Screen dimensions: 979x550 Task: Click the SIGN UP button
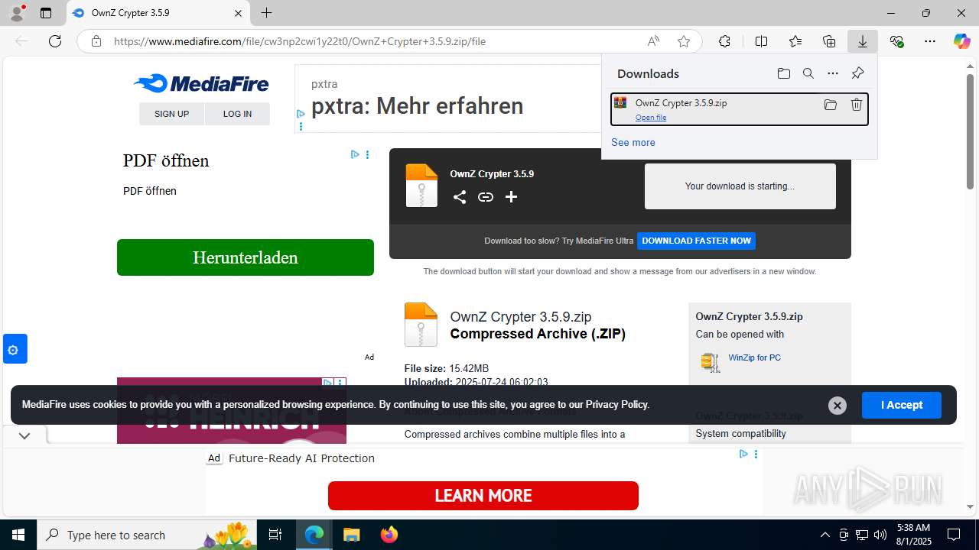point(171,114)
